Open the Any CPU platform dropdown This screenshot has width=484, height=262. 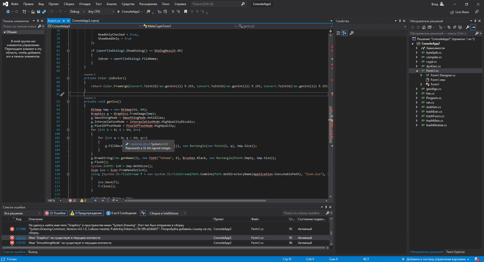point(101,12)
